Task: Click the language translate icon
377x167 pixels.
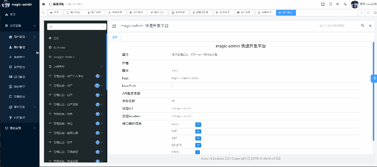Action: pyautogui.click(x=345, y=4)
